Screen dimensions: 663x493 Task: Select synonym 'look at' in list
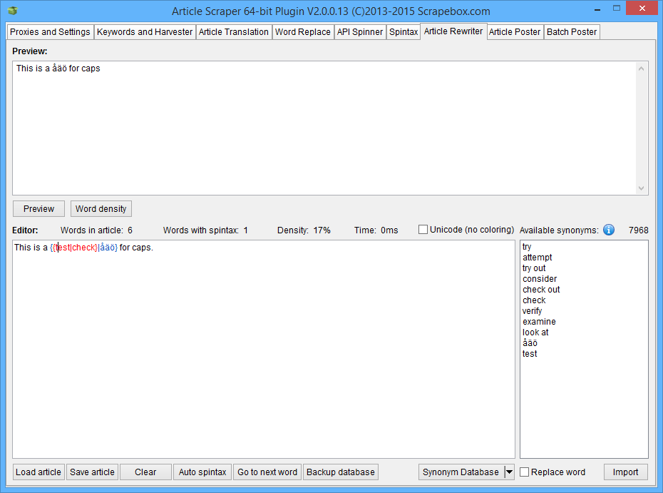pos(535,332)
